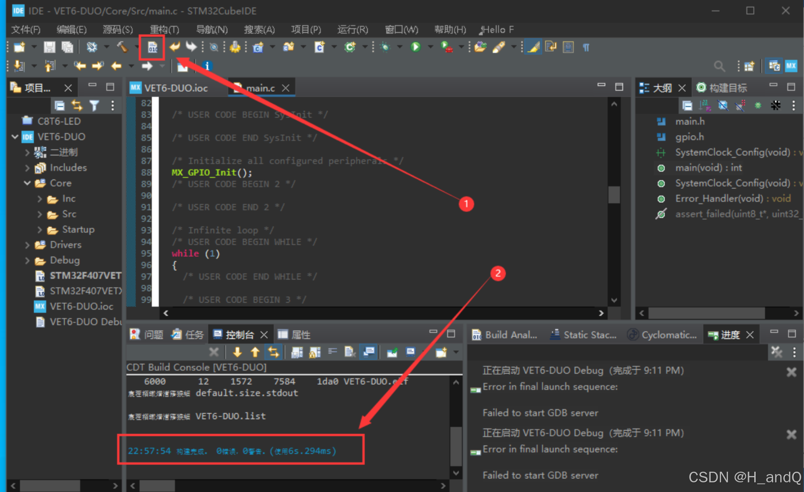The height and width of the screenshot is (492, 804).
Task: Expand the Drivers folder
Action: (28, 245)
